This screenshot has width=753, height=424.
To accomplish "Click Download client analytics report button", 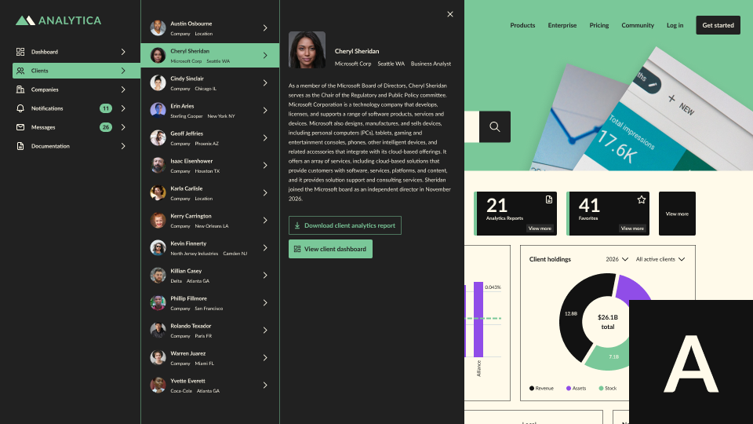I will click(345, 225).
